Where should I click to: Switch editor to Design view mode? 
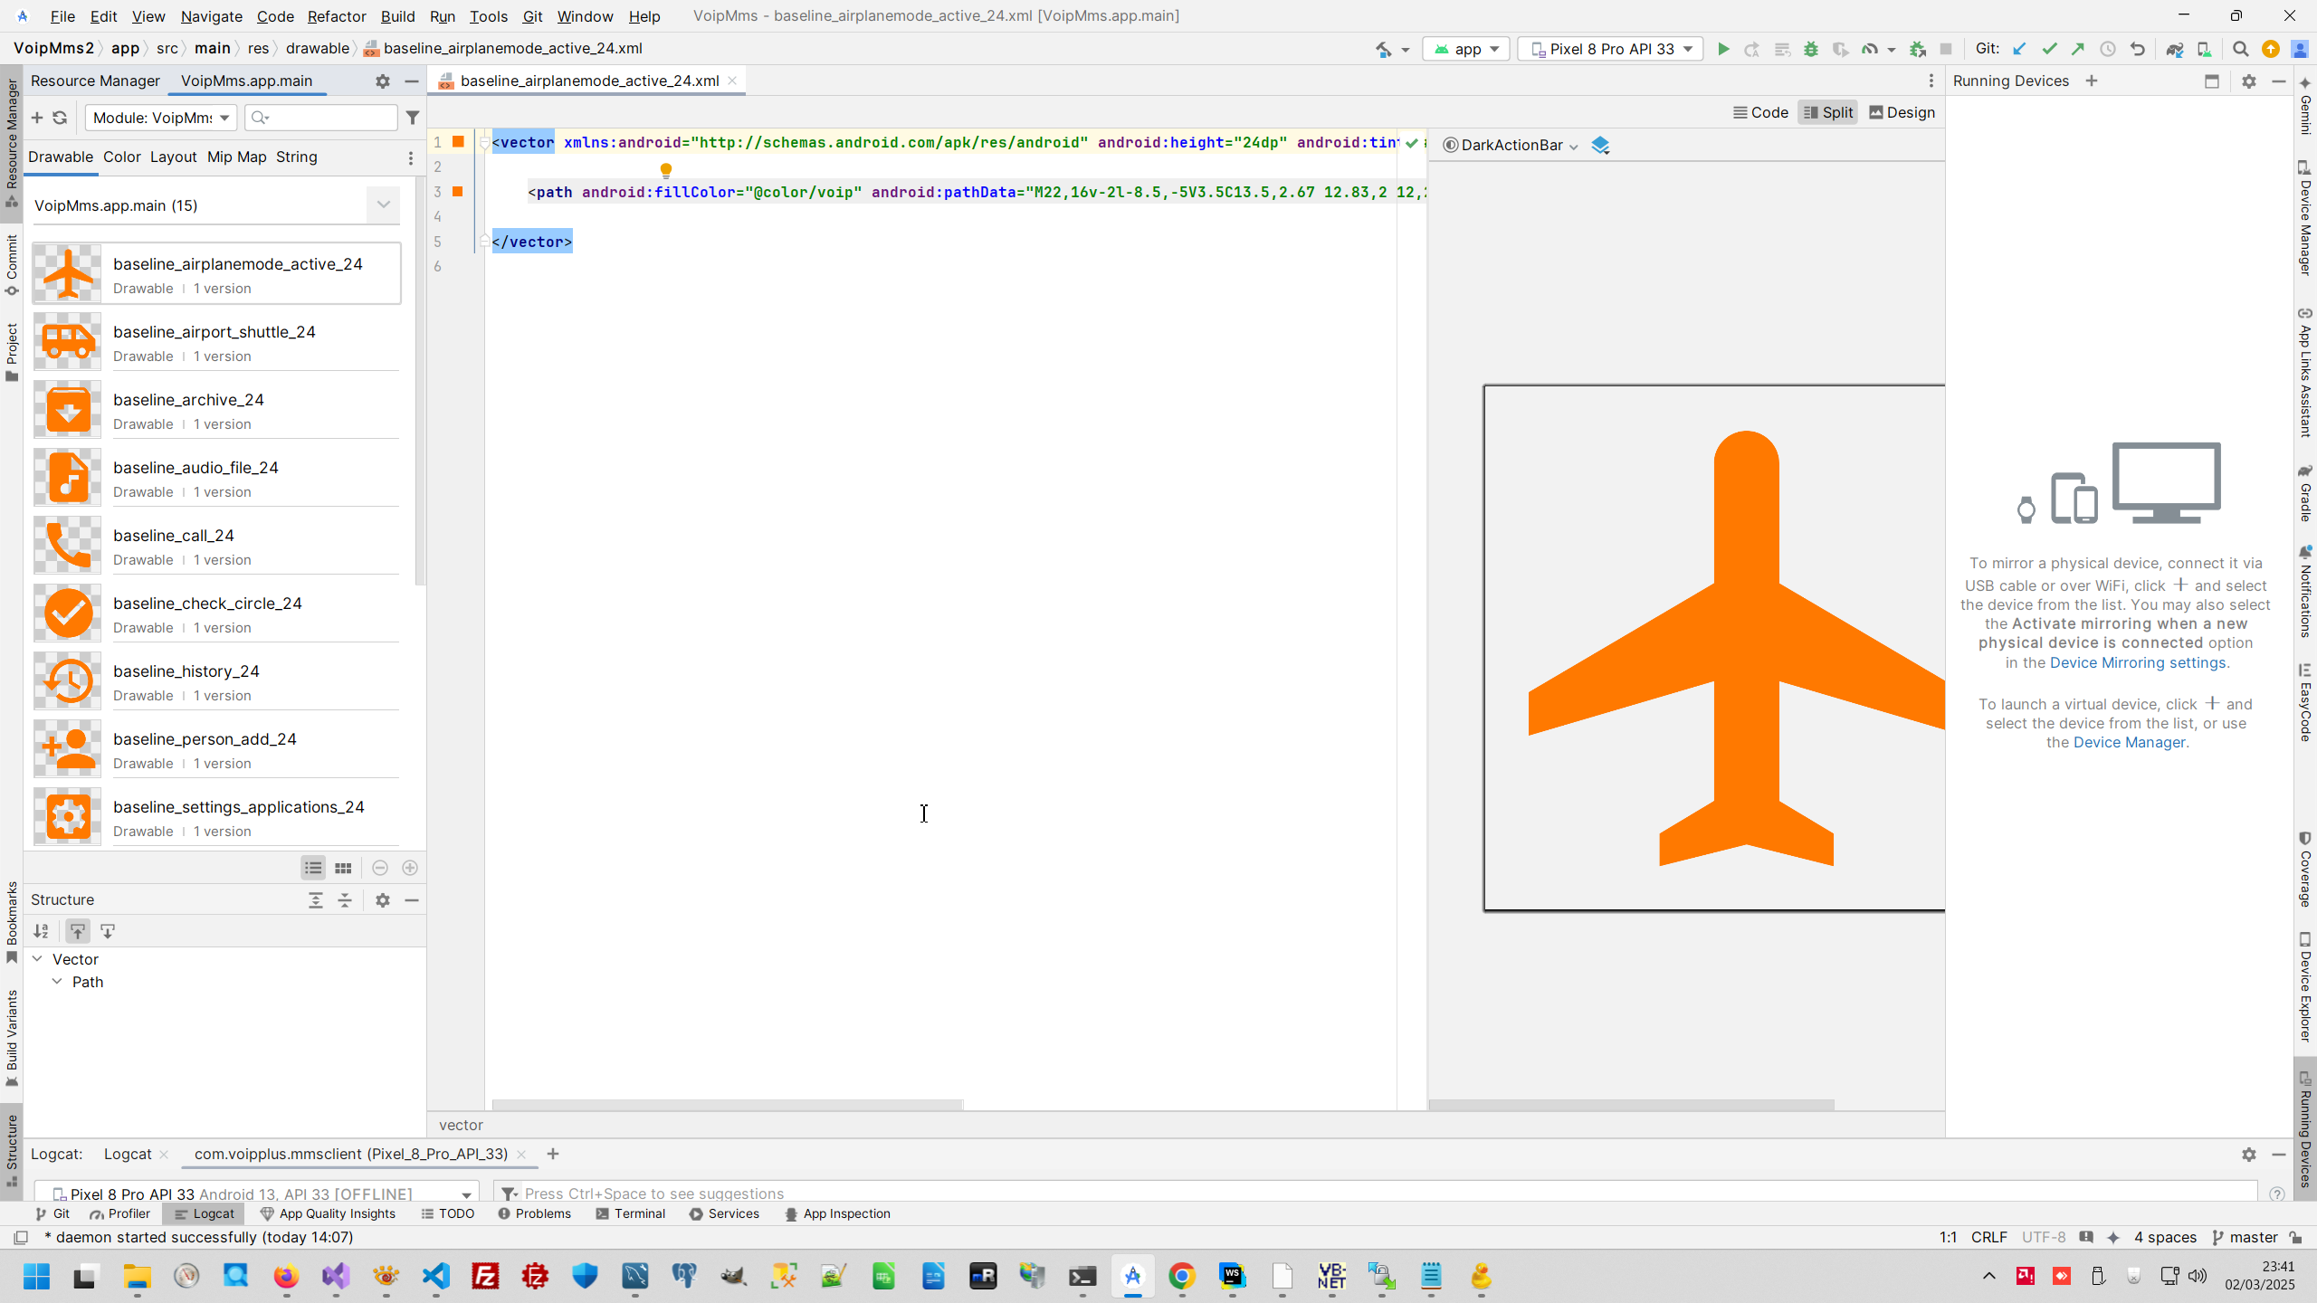1902,112
